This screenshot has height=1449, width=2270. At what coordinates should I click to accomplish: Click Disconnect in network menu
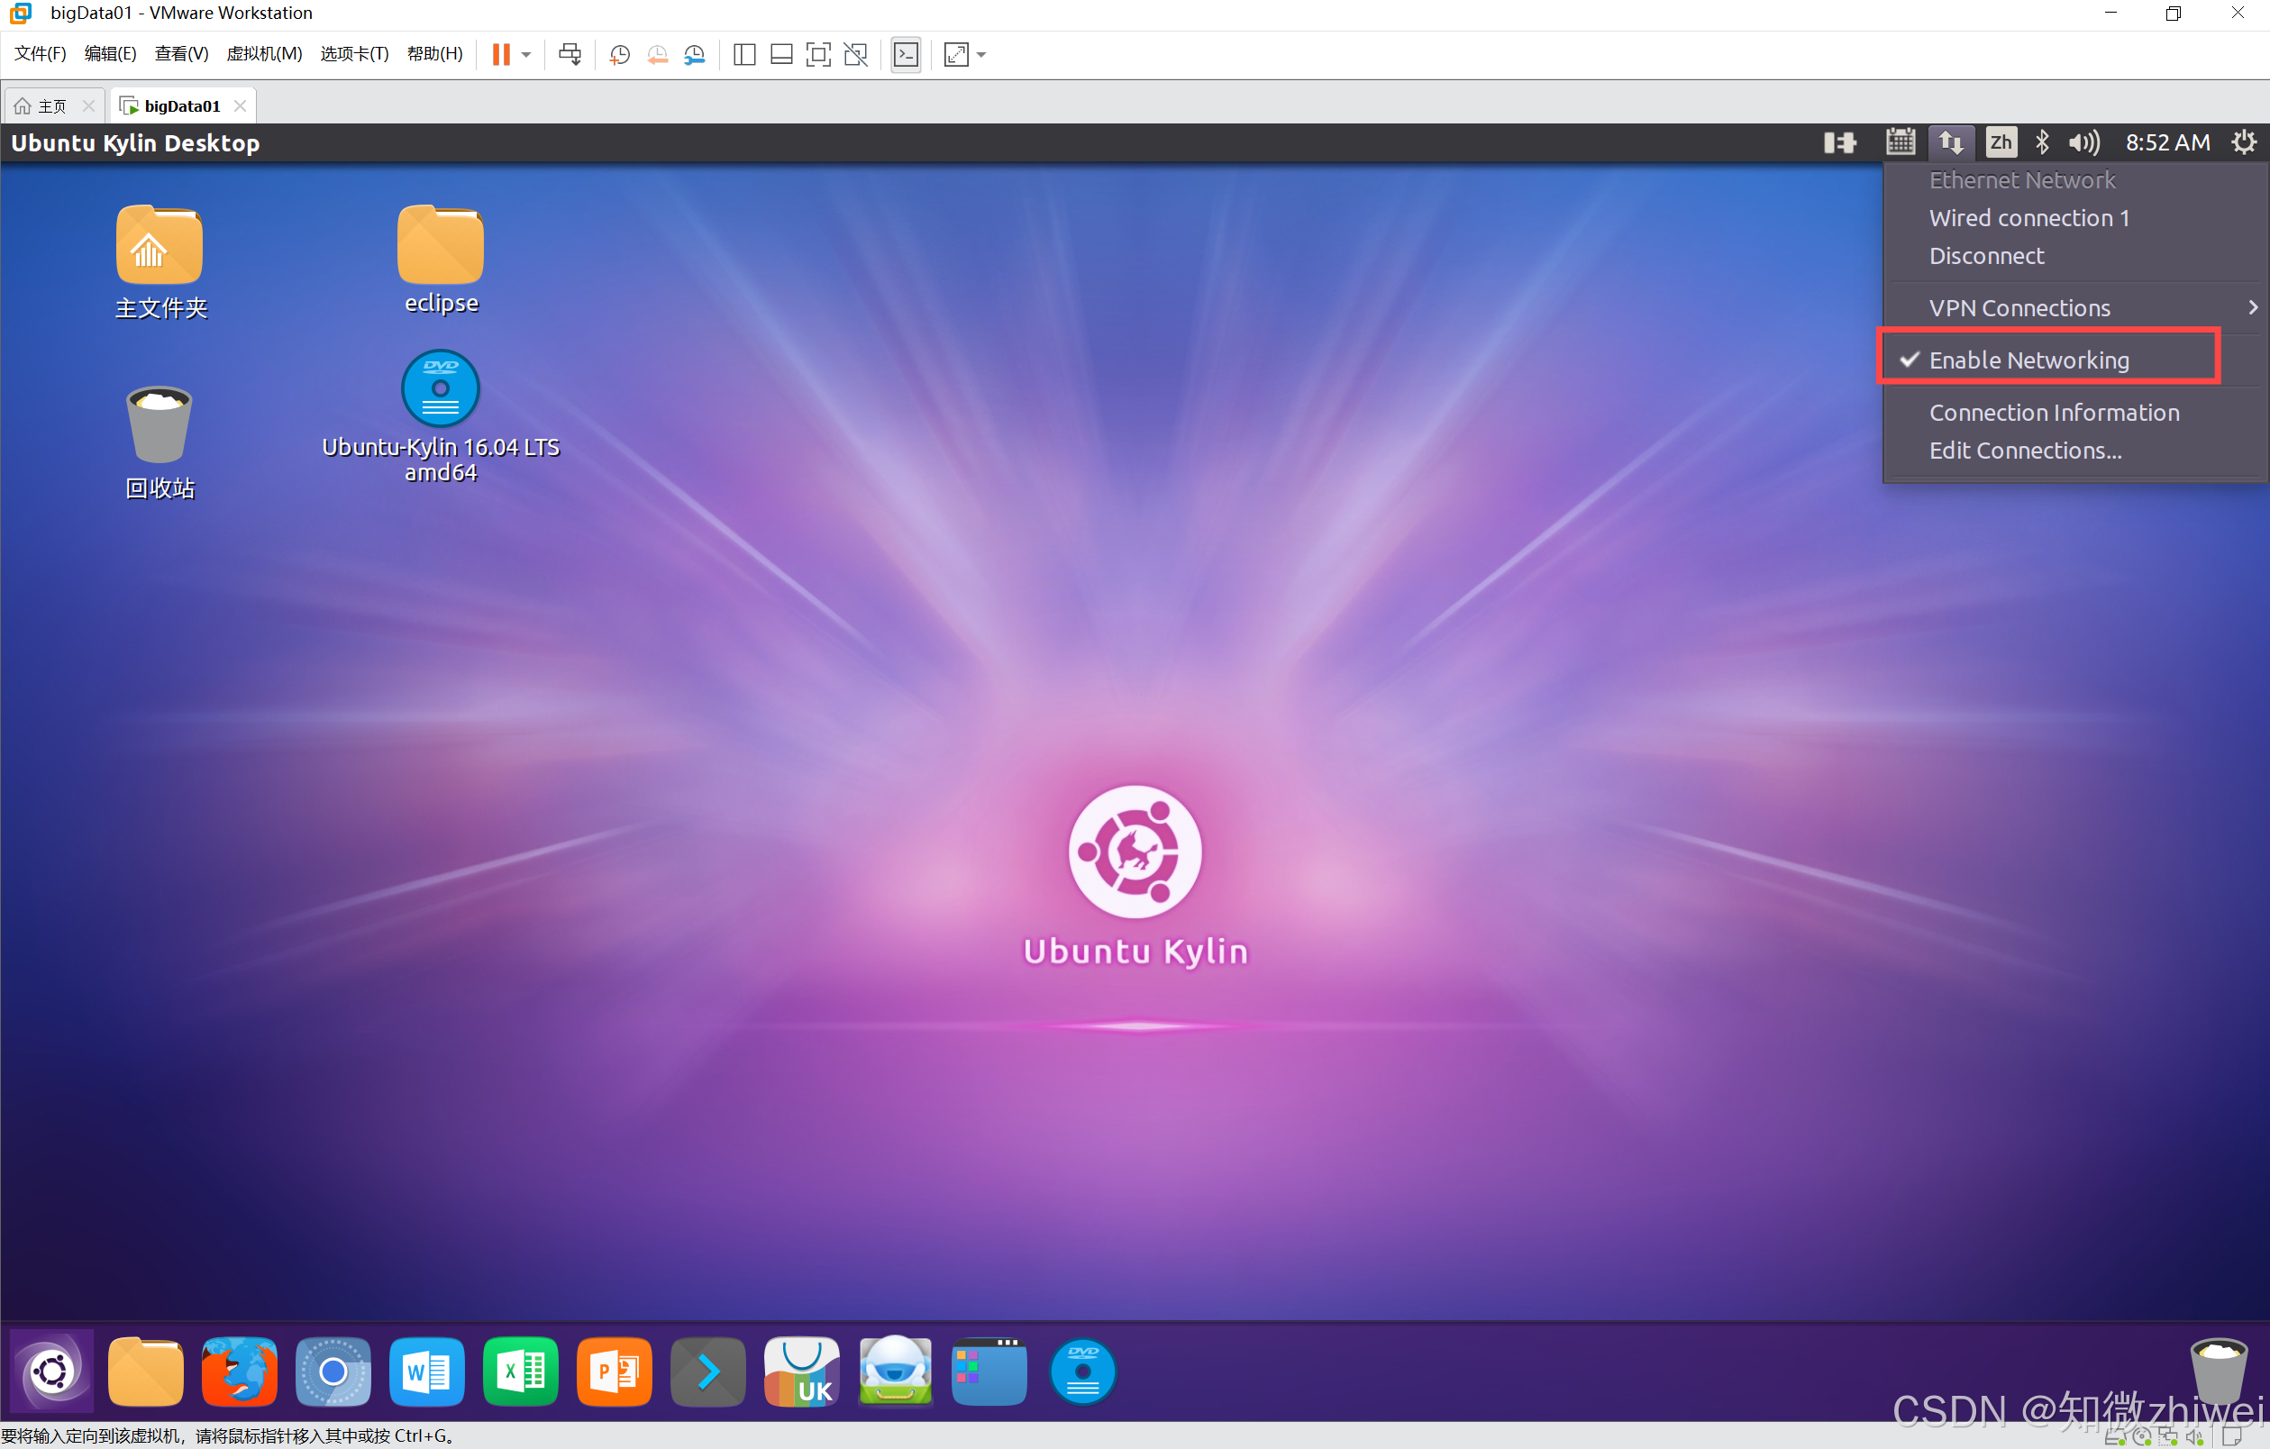[1986, 256]
